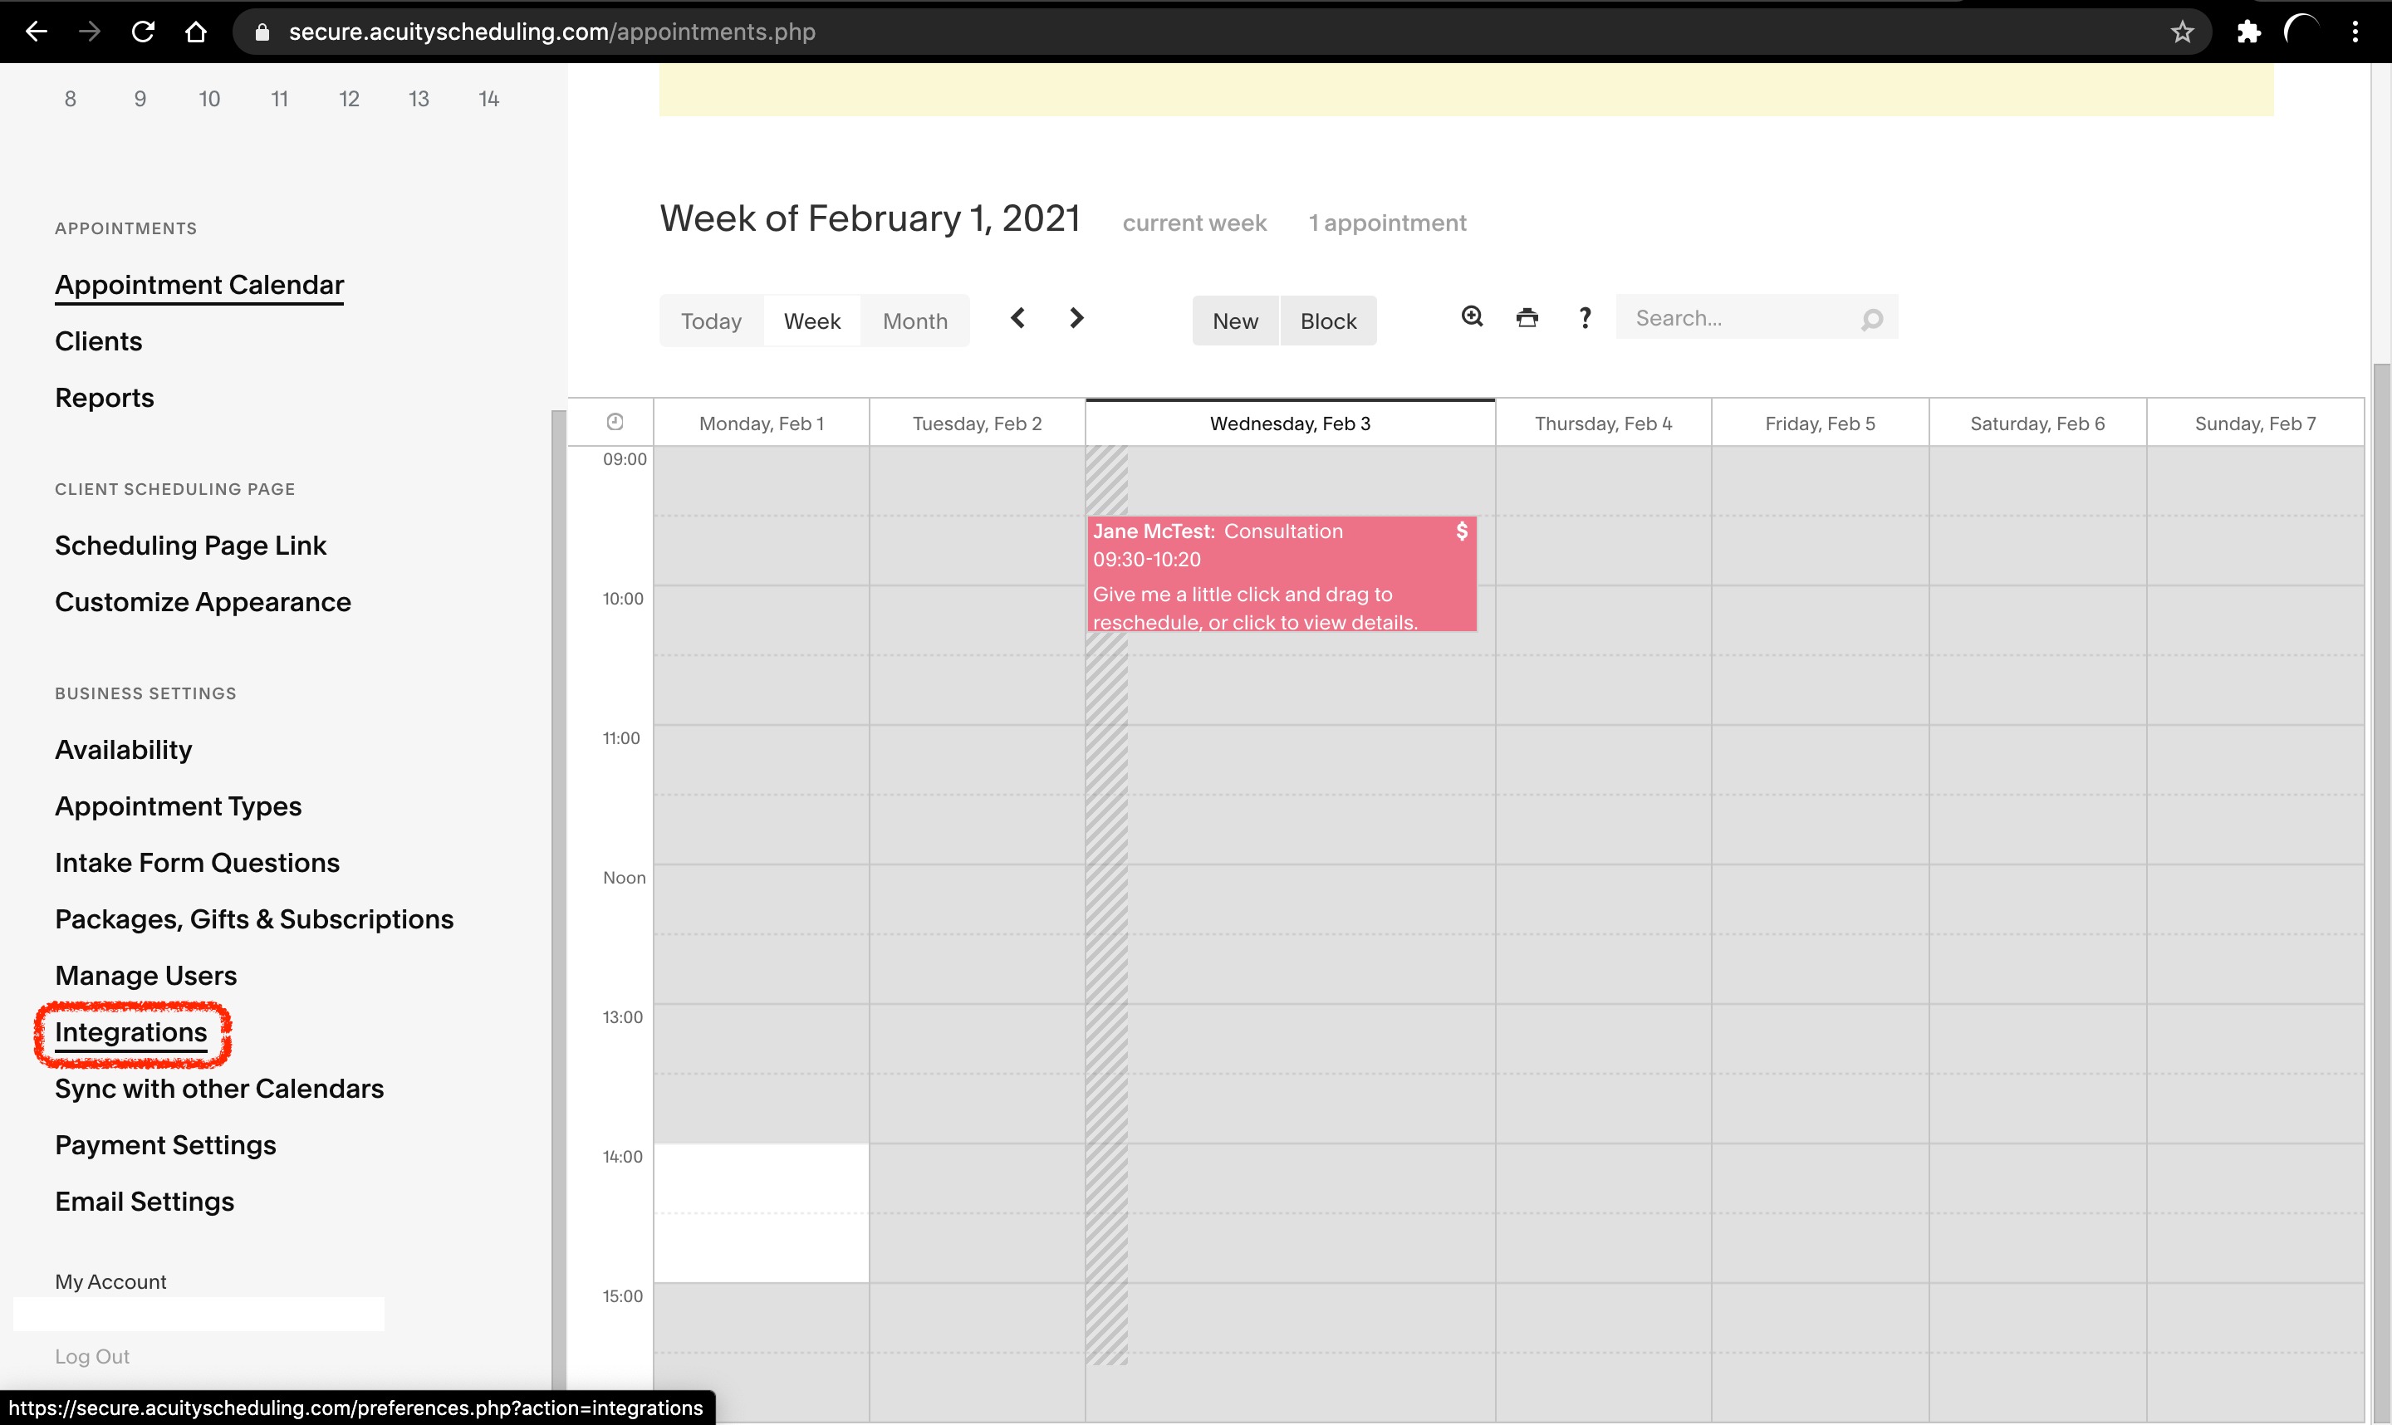The height and width of the screenshot is (1425, 2392).
Task: Click New appointment button
Action: click(1235, 321)
